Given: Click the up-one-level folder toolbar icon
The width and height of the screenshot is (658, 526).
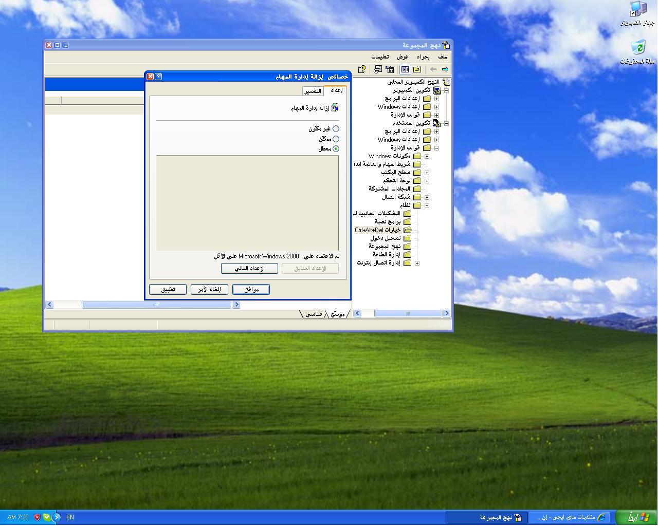Looking at the screenshot, I should click(417, 69).
